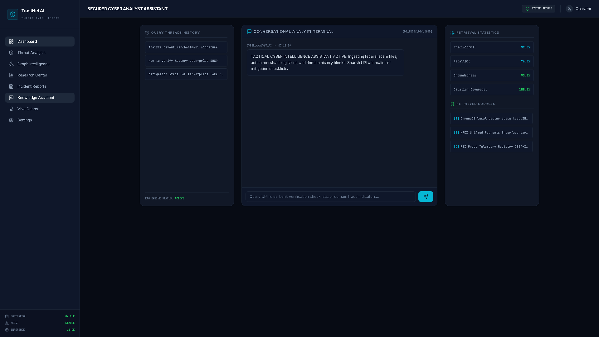This screenshot has height=337, width=599.
Task: Open thread 'Analyze payout.merchant@ybl signature'
Action: click(186, 47)
